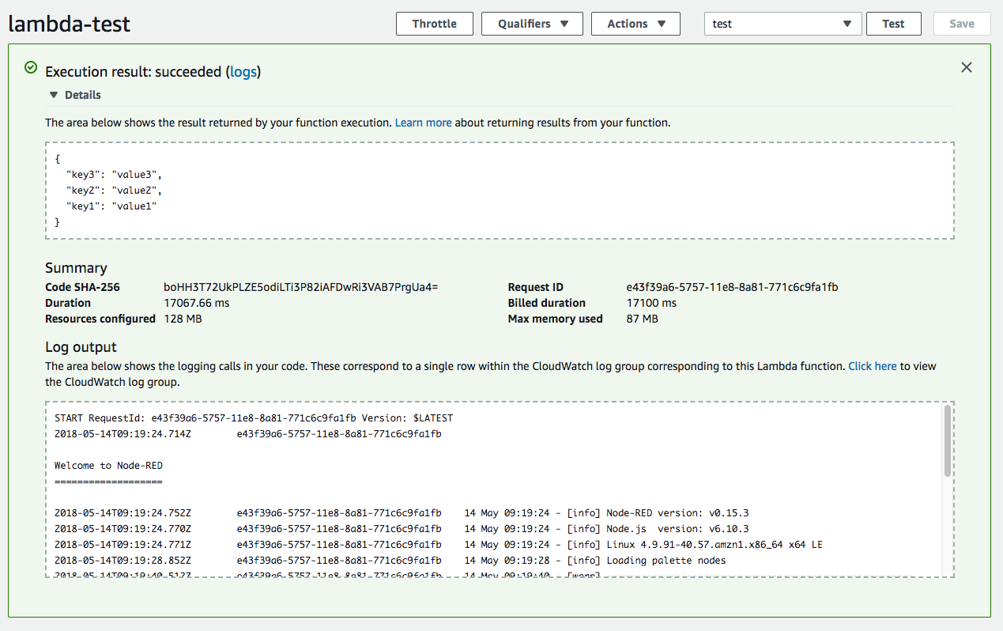Image resolution: width=1003 pixels, height=631 pixels.
Task: Open the Qualifiers dropdown
Action: [532, 24]
